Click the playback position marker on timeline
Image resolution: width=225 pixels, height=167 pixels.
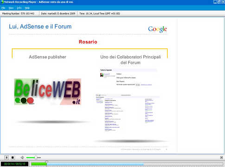tap(46, 162)
